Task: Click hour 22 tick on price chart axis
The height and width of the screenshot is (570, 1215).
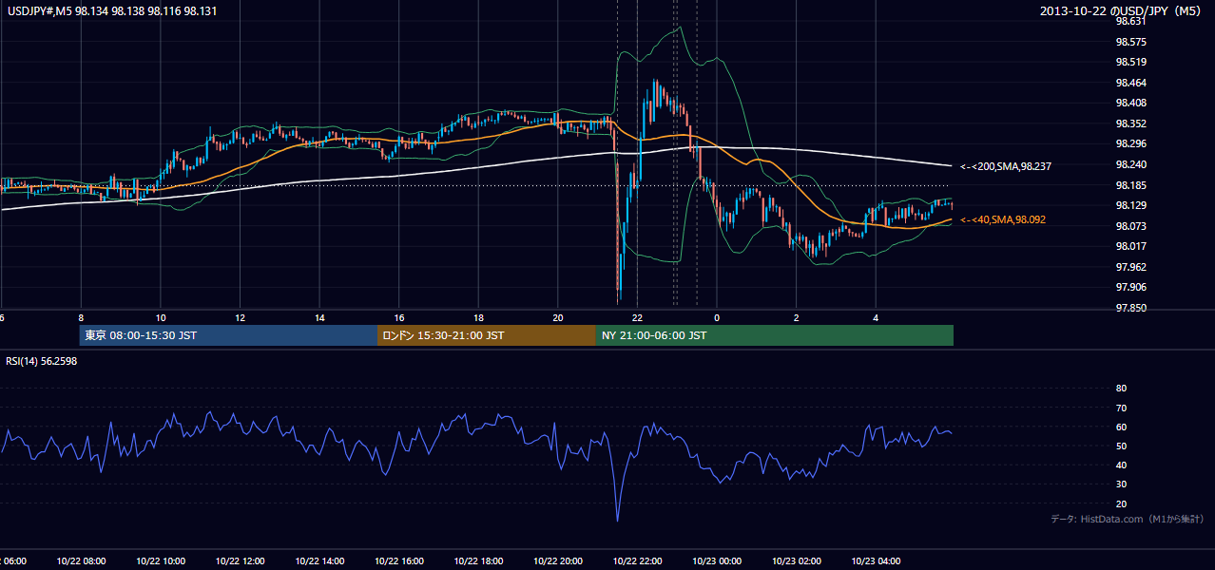Action: click(x=637, y=317)
